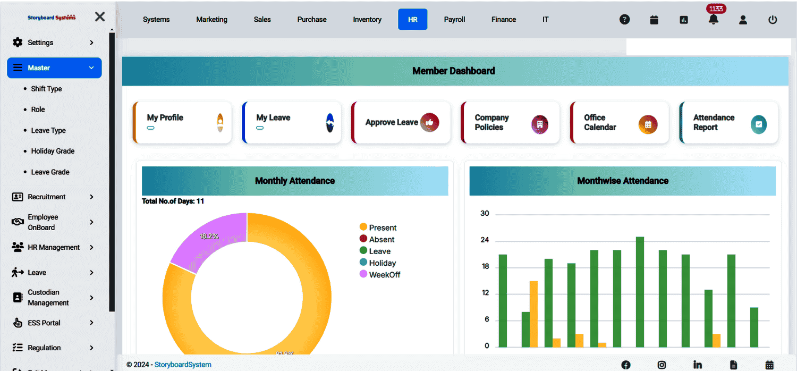Click the help question mark icon
The width and height of the screenshot is (797, 371).
tap(624, 19)
